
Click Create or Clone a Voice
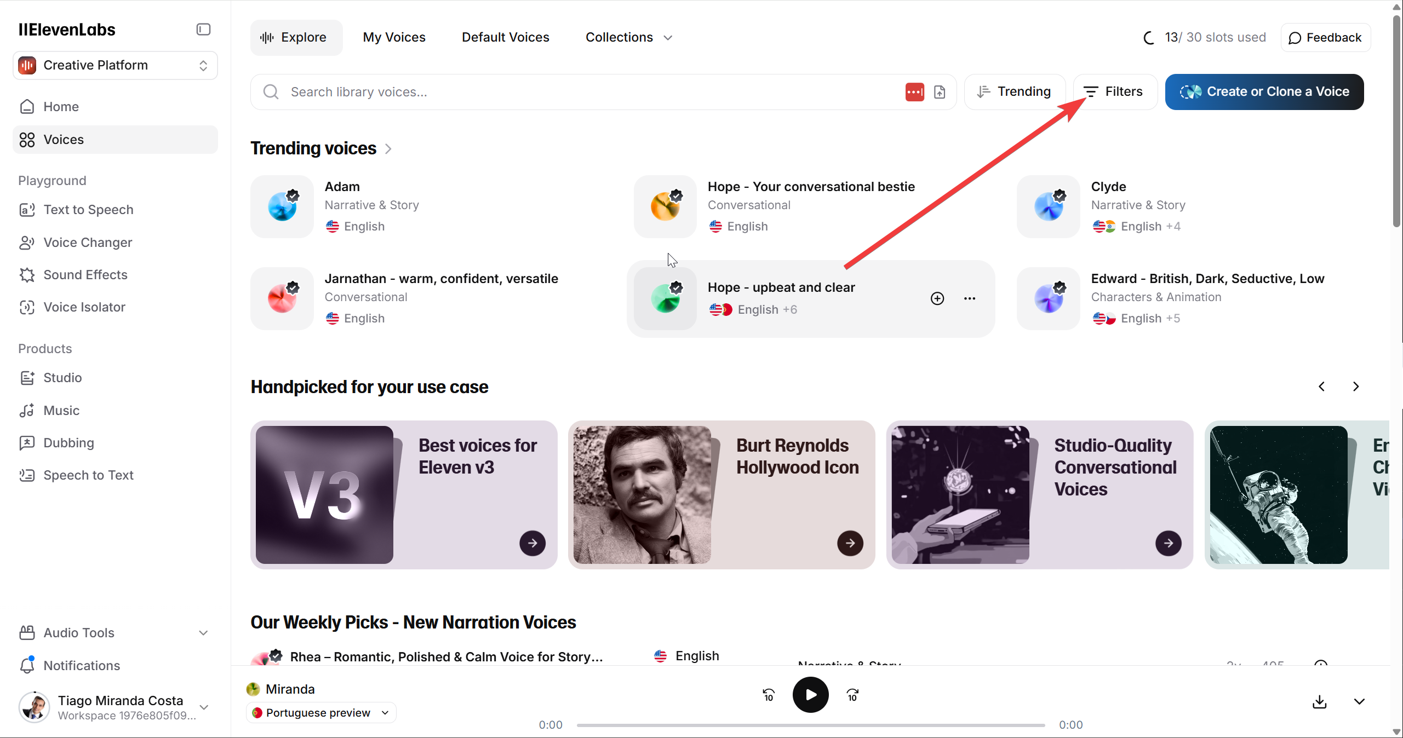[1264, 92]
